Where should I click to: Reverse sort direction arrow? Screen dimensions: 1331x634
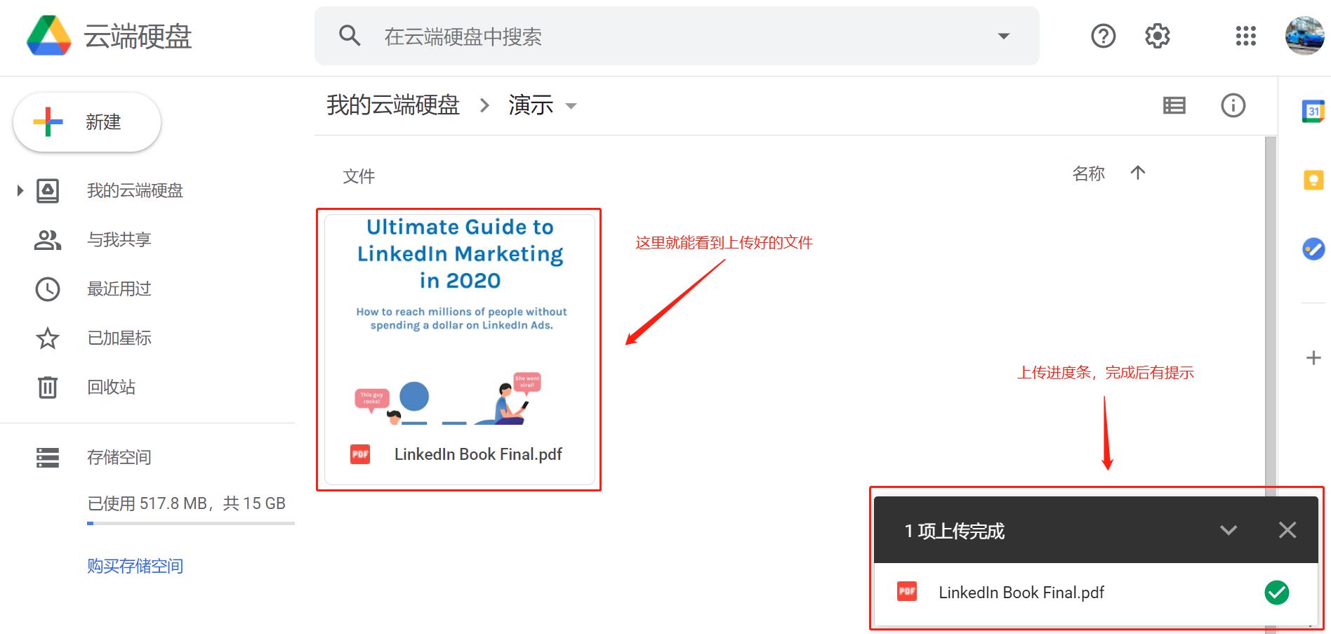click(x=1138, y=173)
